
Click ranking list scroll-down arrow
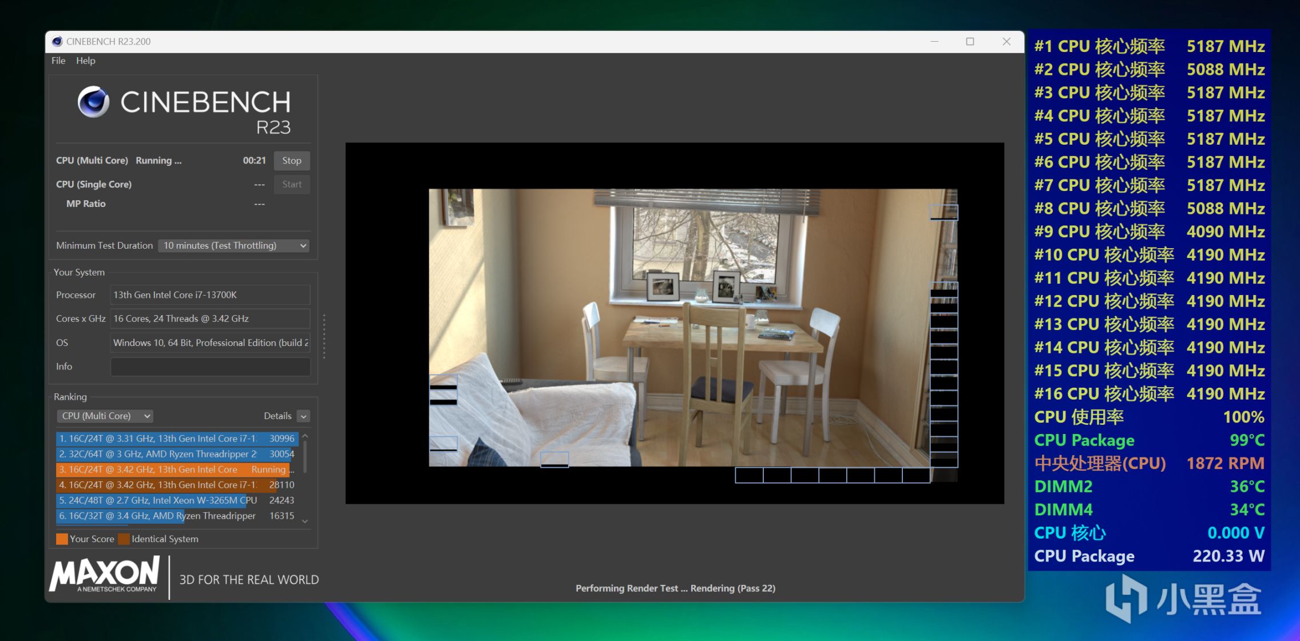click(x=305, y=521)
